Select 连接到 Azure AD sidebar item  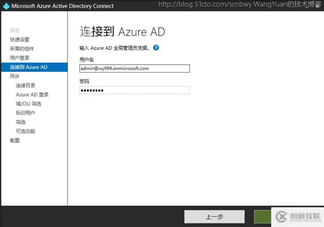click(x=34, y=67)
